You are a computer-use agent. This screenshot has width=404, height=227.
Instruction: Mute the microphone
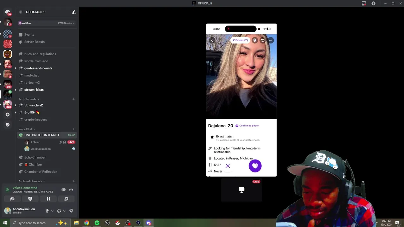coord(47,211)
